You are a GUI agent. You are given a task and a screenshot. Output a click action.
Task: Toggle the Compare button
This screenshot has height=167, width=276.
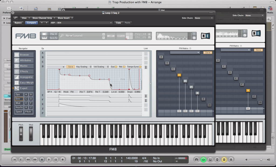pos(31,23)
